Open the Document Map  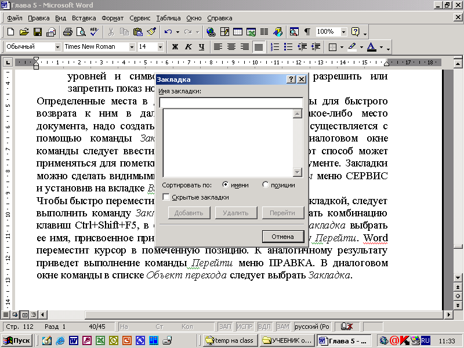click(x=294, y=32)
